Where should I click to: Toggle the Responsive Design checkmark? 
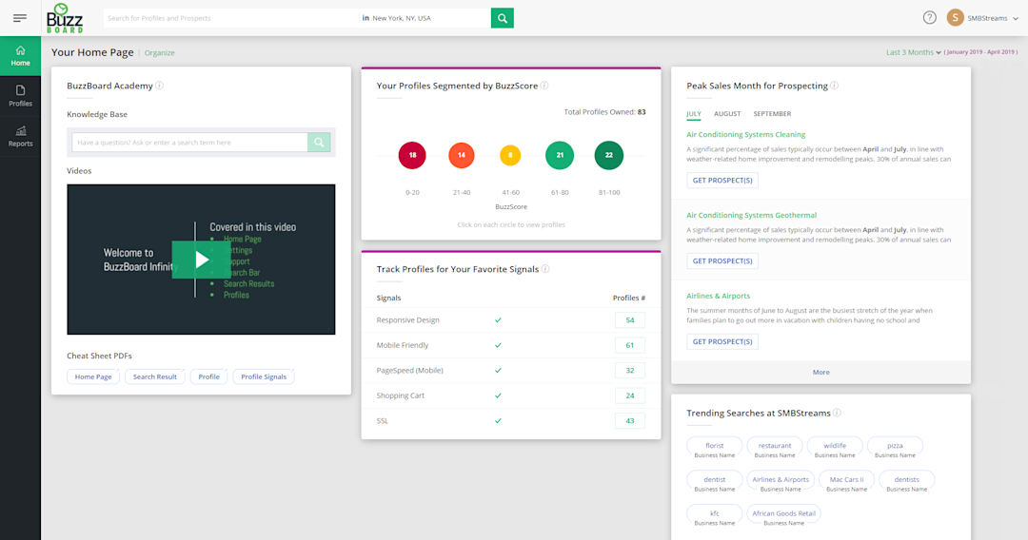[x=498, y=320]
